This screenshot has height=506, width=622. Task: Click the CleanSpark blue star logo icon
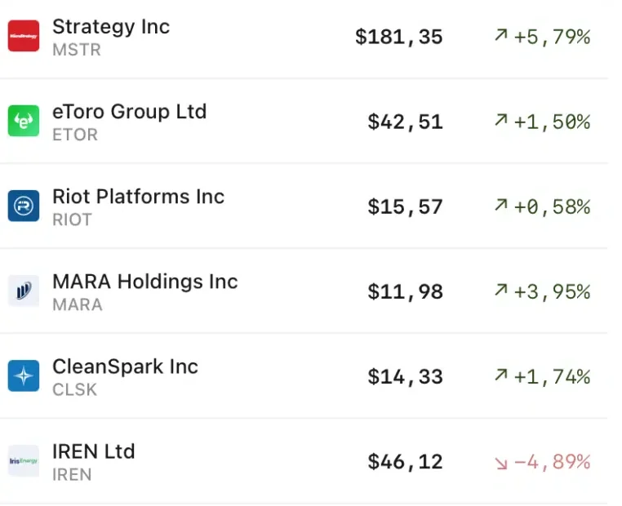click(24, 376)
